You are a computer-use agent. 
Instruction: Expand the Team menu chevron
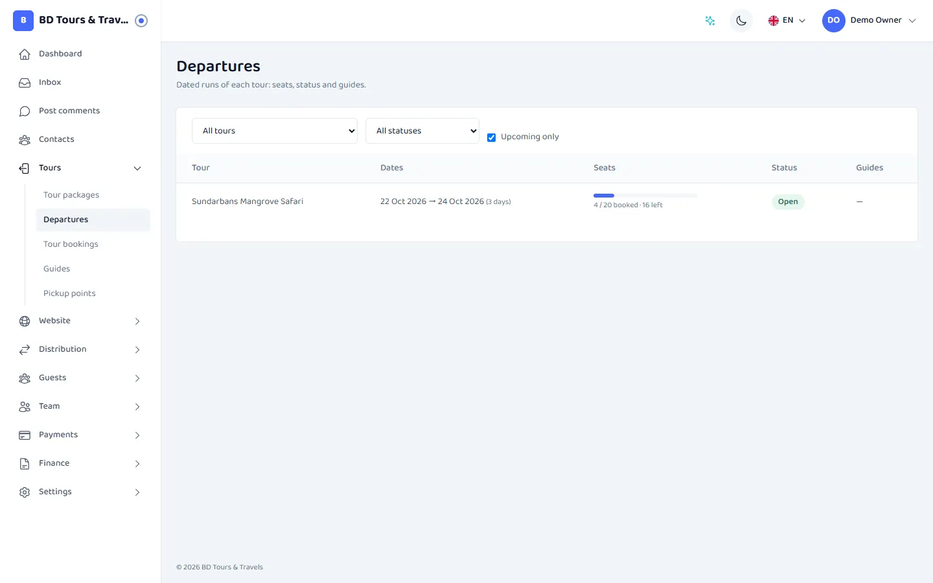[137, 407]
